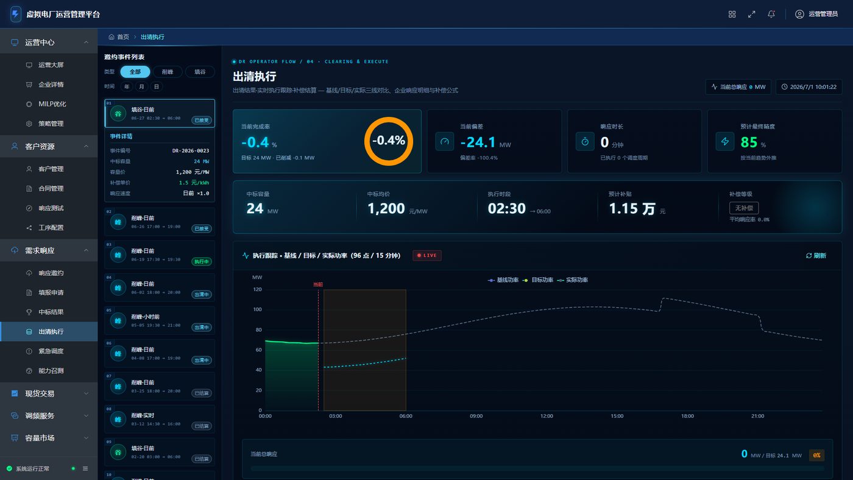Click the 工序配置 share icon
The image size is (853, 480).
click(29, 227)
